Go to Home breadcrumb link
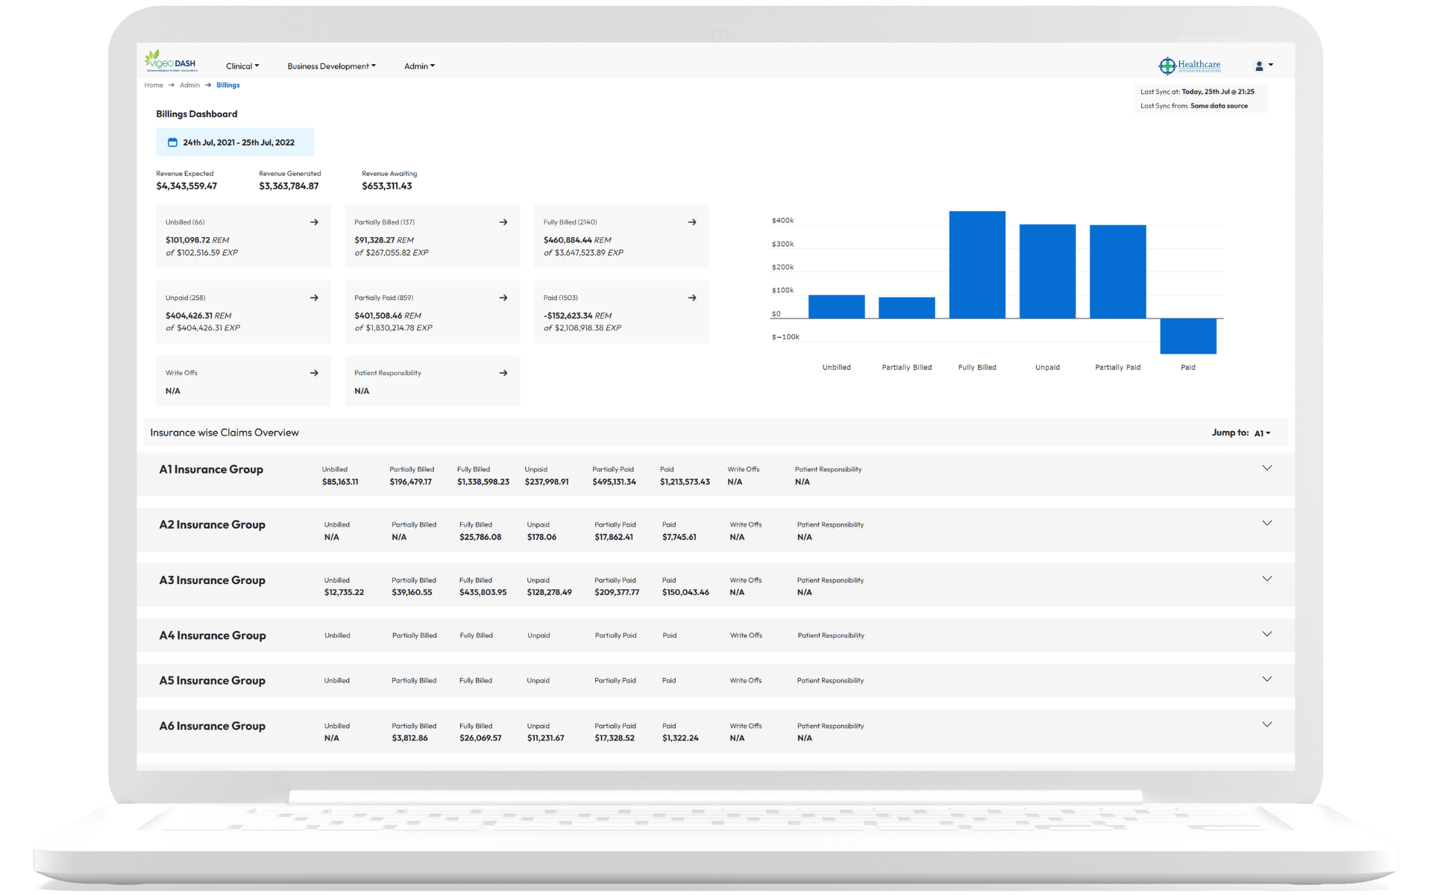Viewport: 1432px width, 895px height. point(154,85)
